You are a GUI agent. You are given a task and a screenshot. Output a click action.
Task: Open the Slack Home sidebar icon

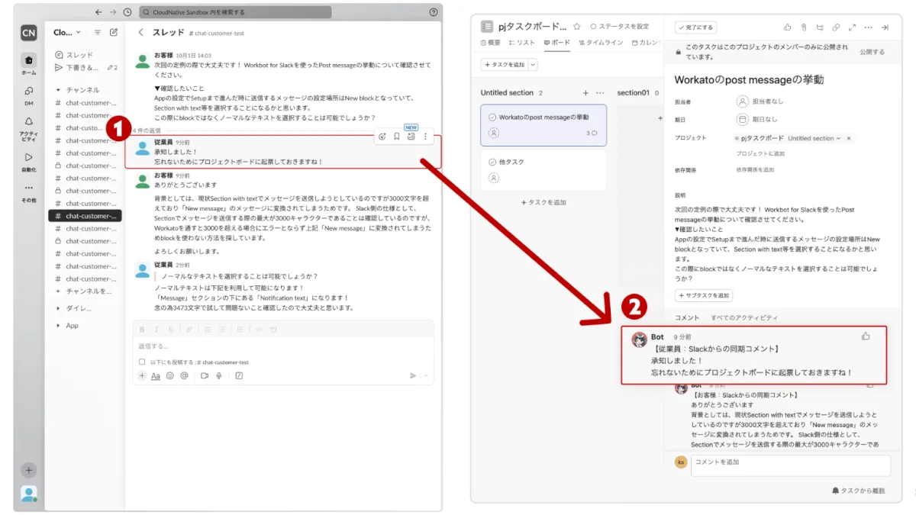coord(28,61)
